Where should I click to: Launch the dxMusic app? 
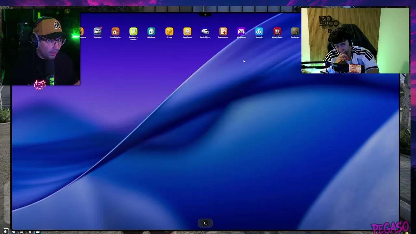click(x=259, y=32)
